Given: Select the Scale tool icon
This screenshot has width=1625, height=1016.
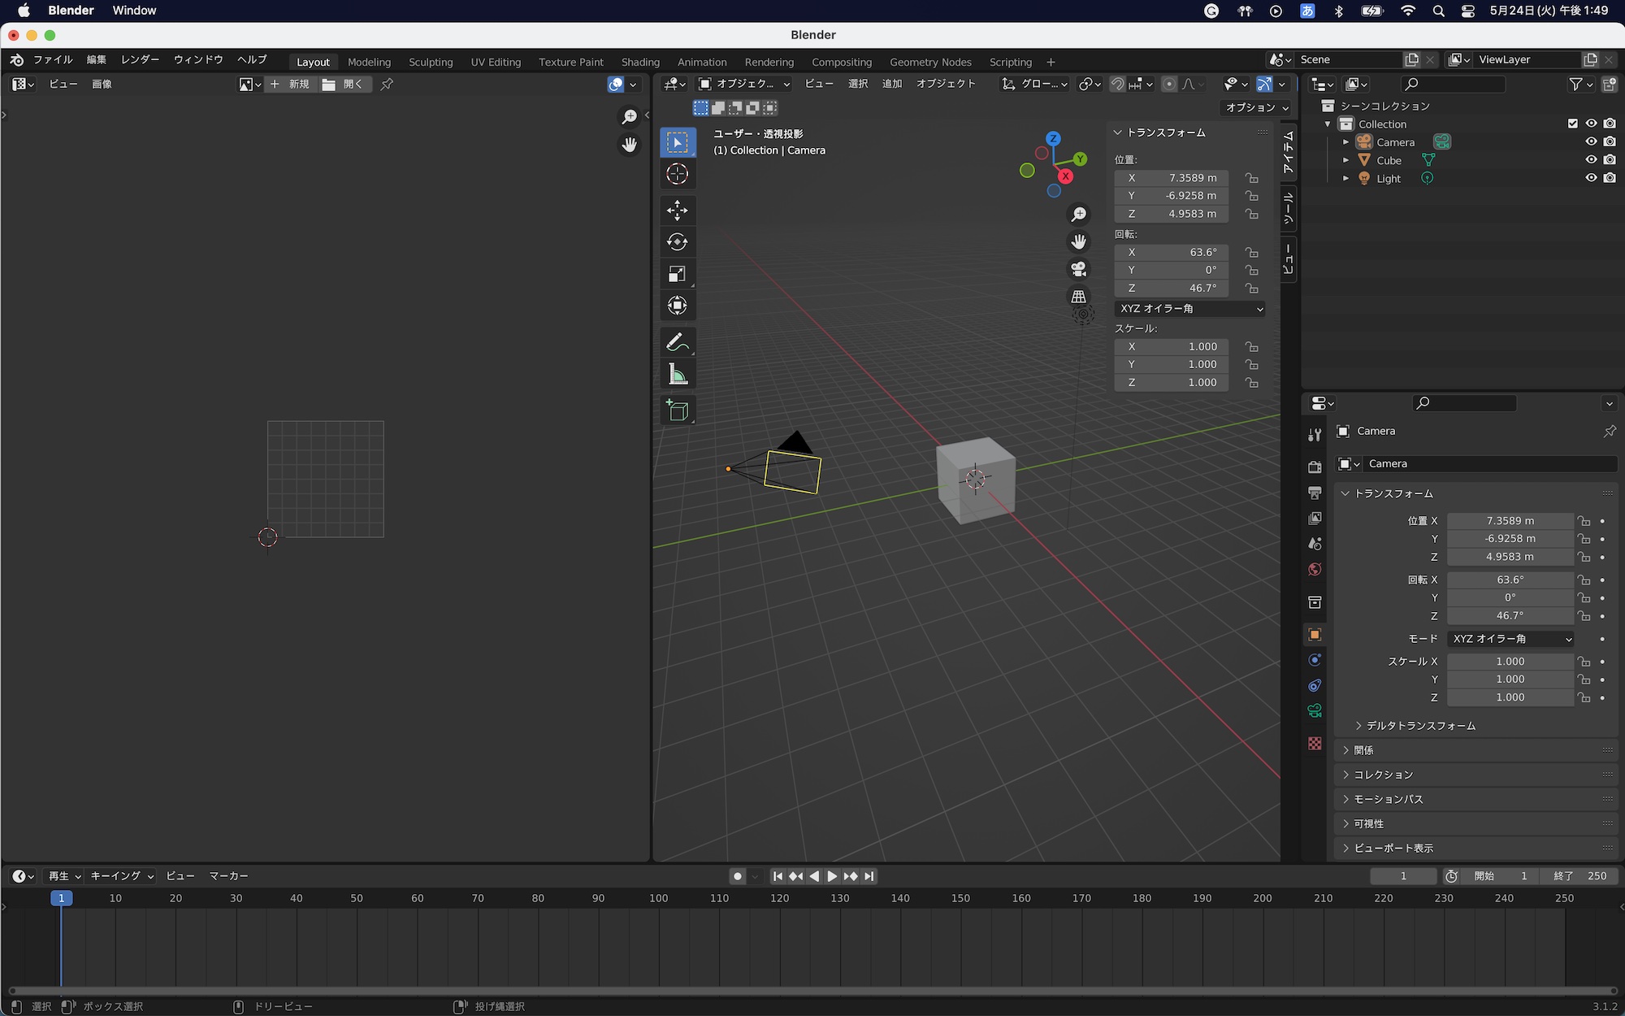Looking at the screenshot, I should coord(677,274).
